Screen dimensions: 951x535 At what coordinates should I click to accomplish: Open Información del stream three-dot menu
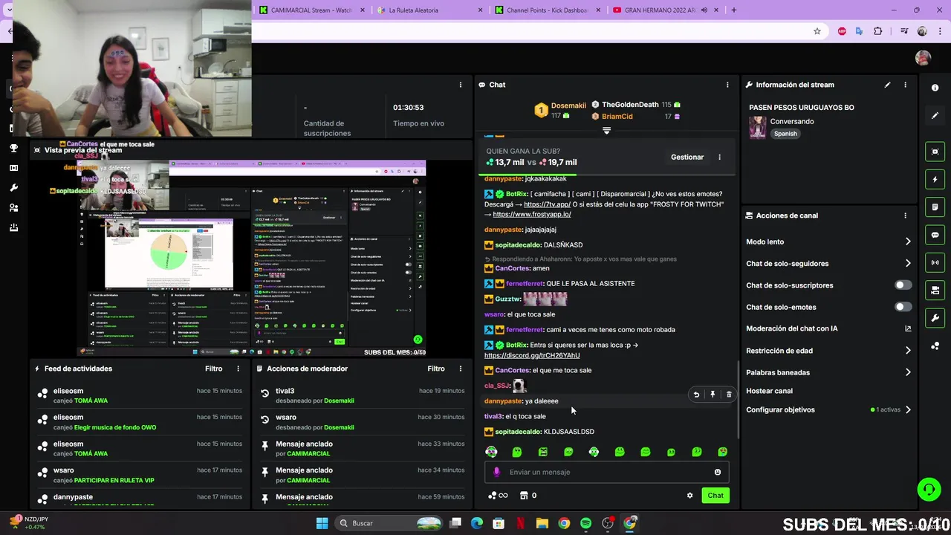click(x=905, y=85)
